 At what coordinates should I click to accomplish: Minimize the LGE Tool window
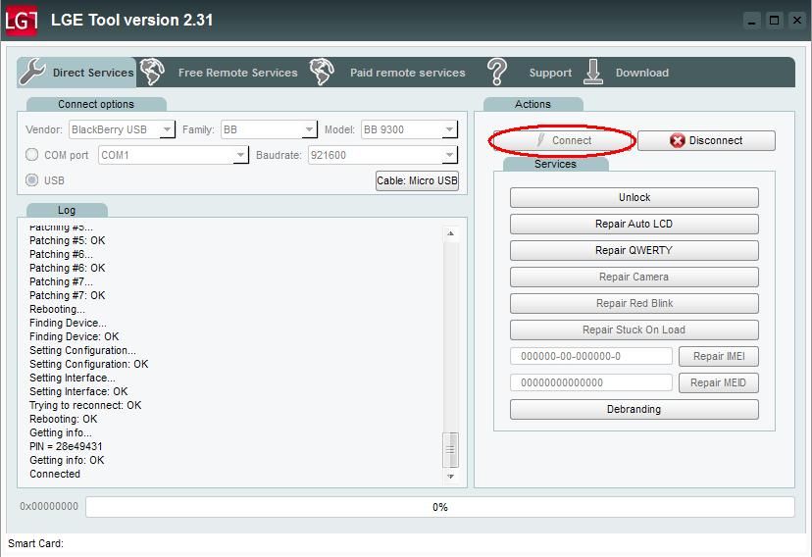coord(752,21)
